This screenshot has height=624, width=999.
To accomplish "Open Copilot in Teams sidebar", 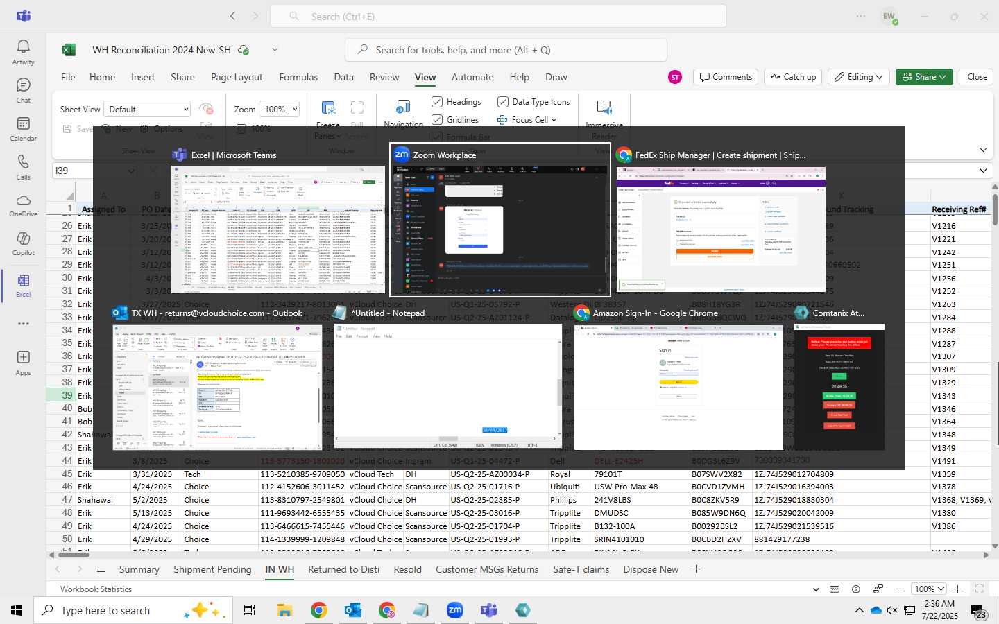I will [23, 244].
